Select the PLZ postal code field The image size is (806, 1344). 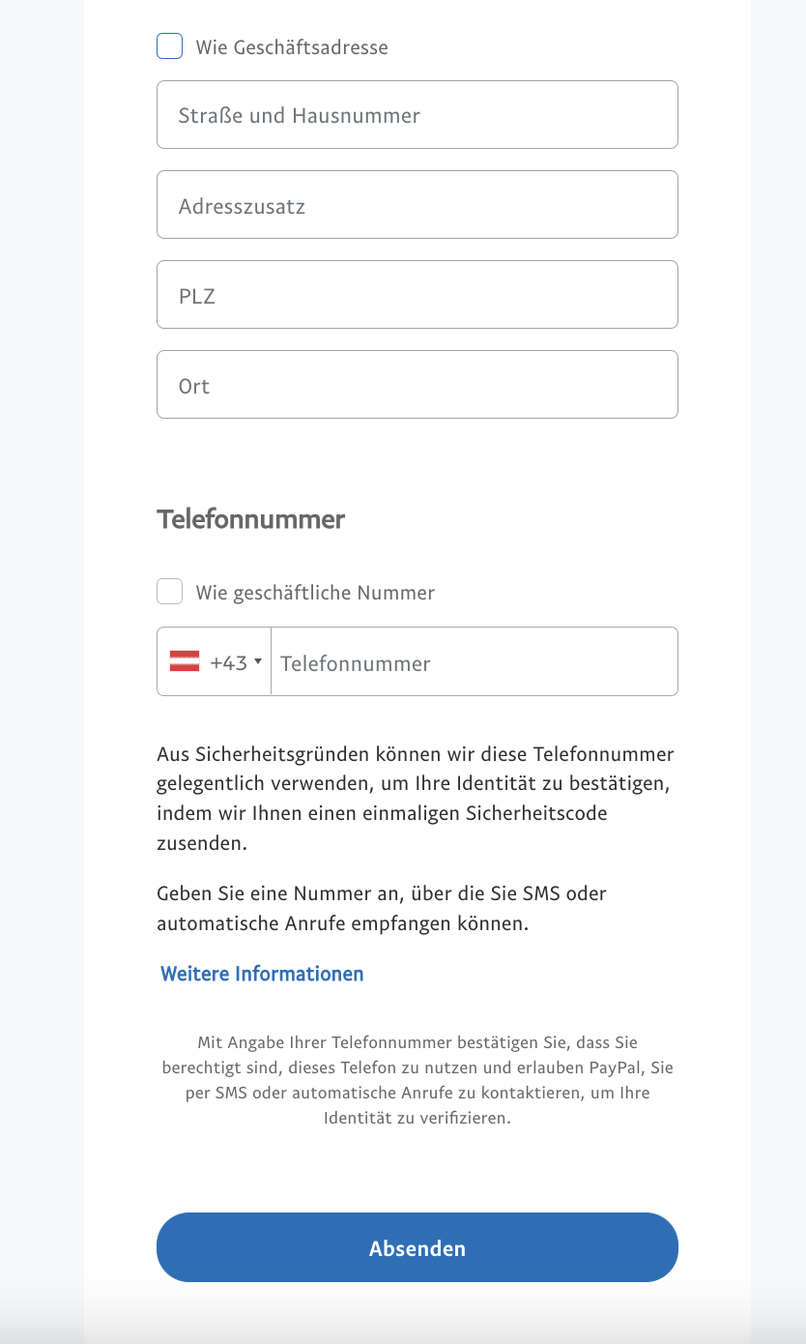[x=417, y=295]
